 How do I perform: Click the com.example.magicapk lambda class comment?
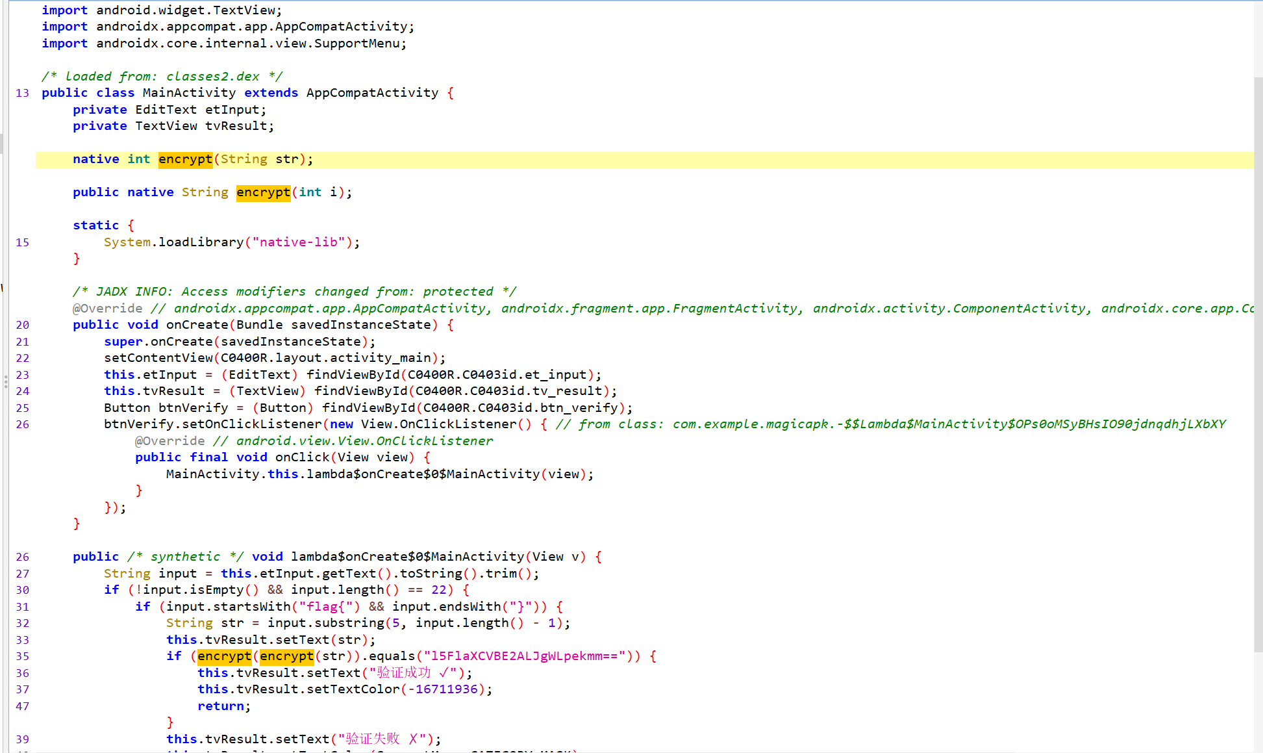coord(891,424)
